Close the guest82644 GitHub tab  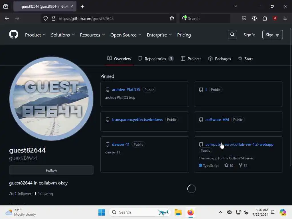(x=72, y=7)
